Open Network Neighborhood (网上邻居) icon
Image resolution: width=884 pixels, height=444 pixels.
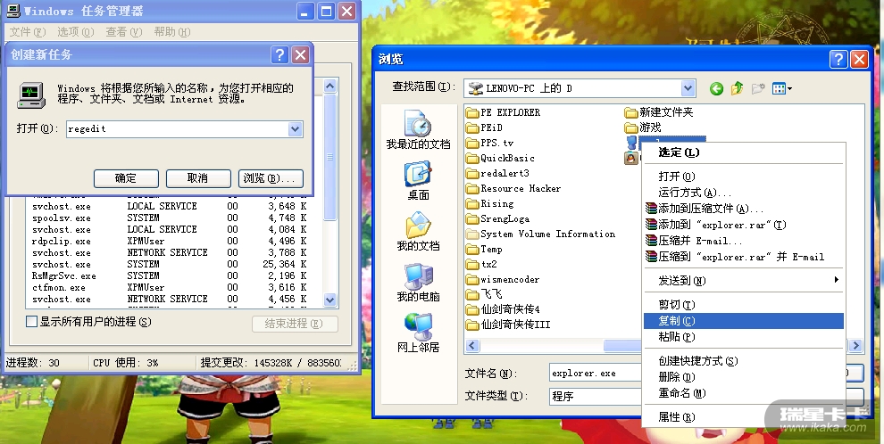(418, 333)
